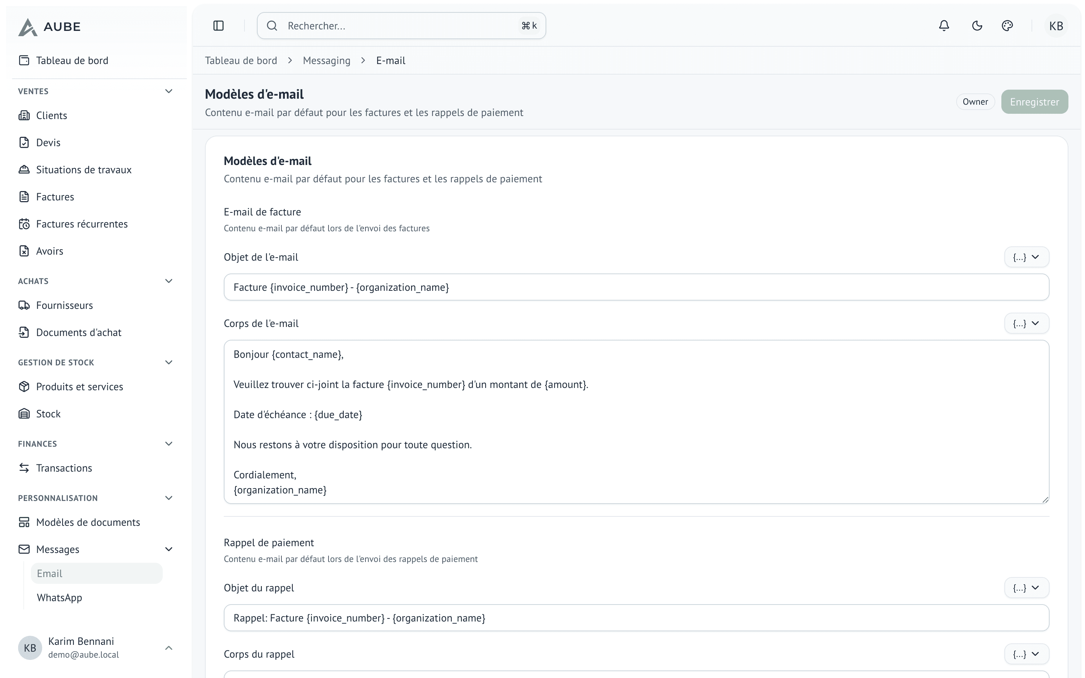Click Modèles de documents layout icon

[24, 522]
